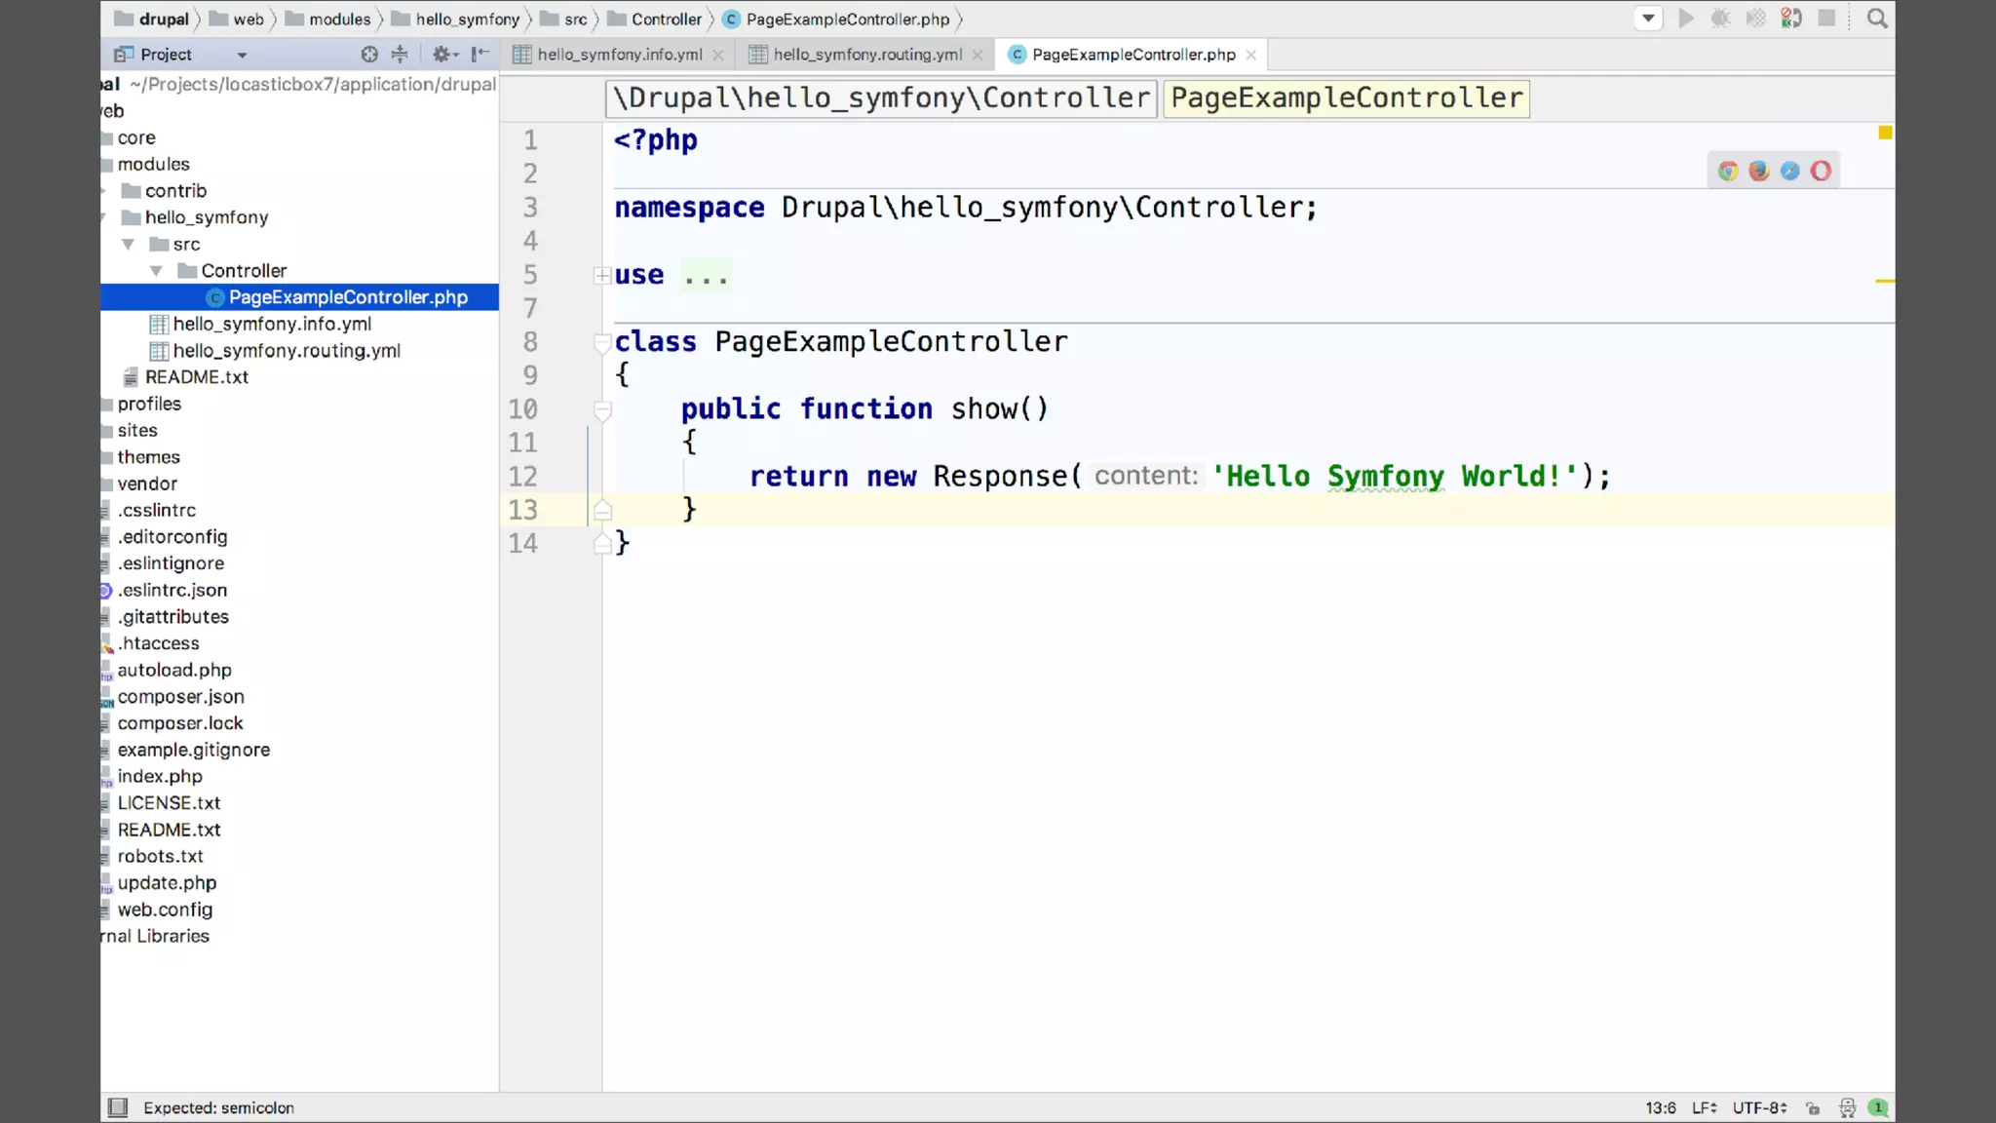The width and height of the screenshot is (1996, 1123).
Task: Click yellow warning square in error stripe
Action: point(1885,133)
